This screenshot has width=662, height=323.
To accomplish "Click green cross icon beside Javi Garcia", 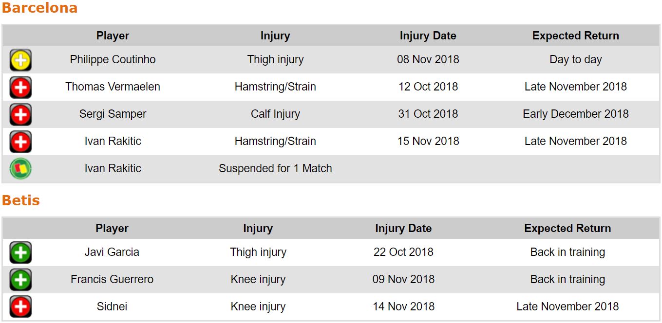I will tap(20, 253).
